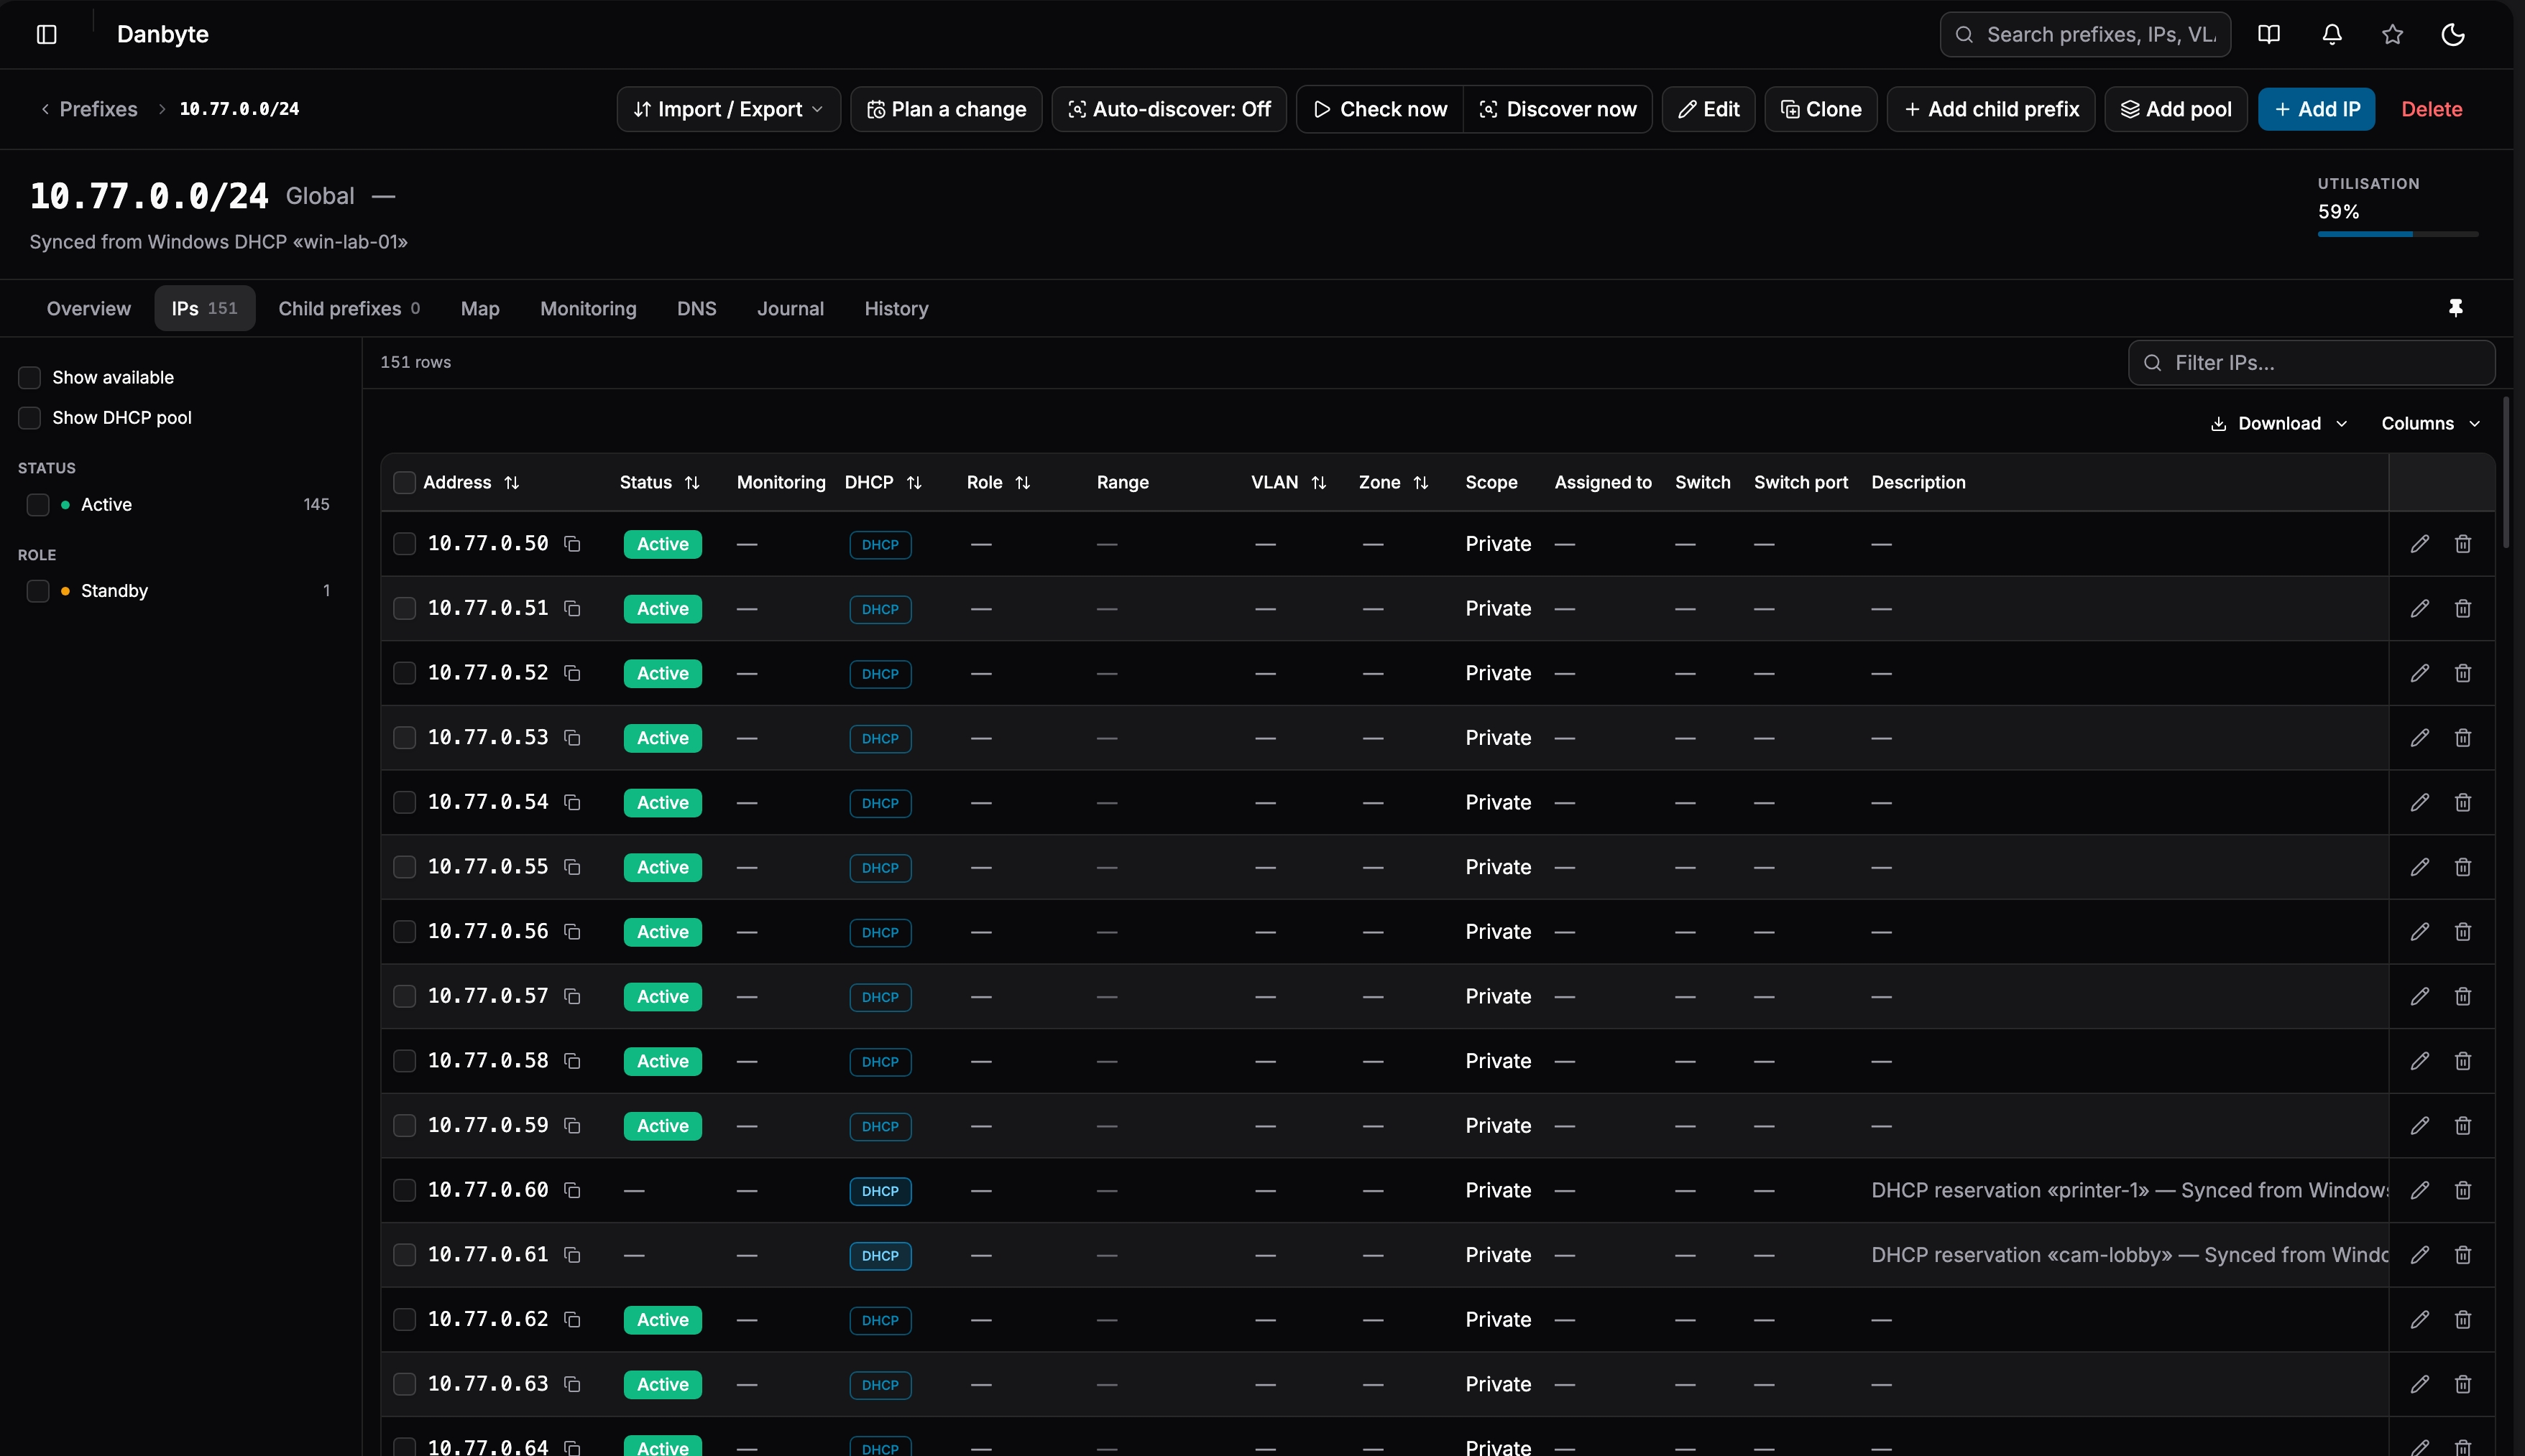Copy address 10.77.0.53

point(572,738)
